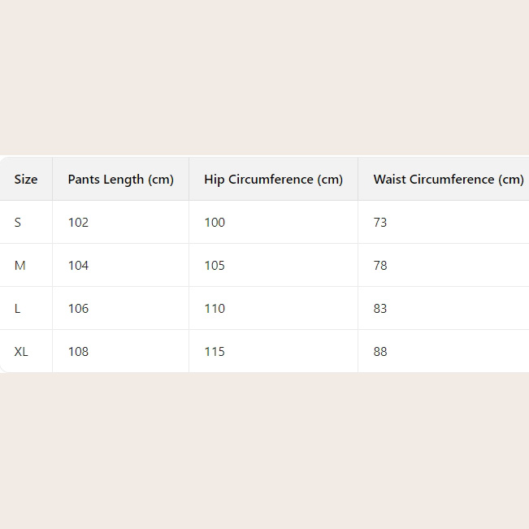Click pants length value 102
Screen dimensions: 529x529
pos(78,223)
